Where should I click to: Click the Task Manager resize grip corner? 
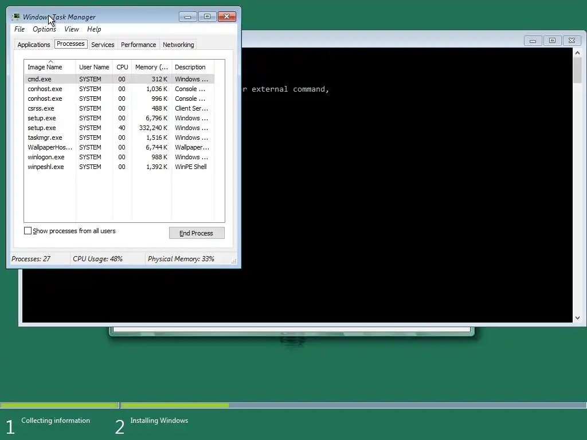[234, 261]
